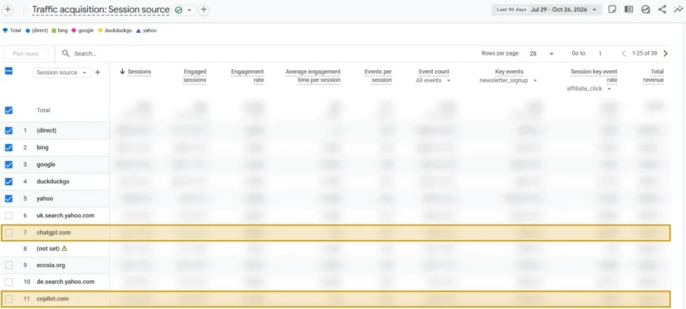The image size is (686, 309).
Task: Sort by Average engagement time per session
Action: [x=313, y=76]
